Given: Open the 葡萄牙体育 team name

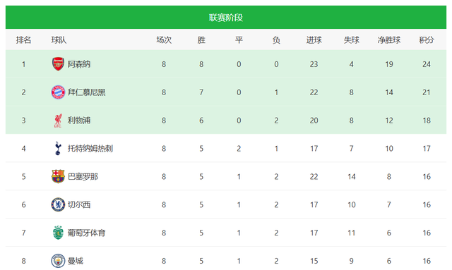Looking at the screenshot, I should point(86,233).
